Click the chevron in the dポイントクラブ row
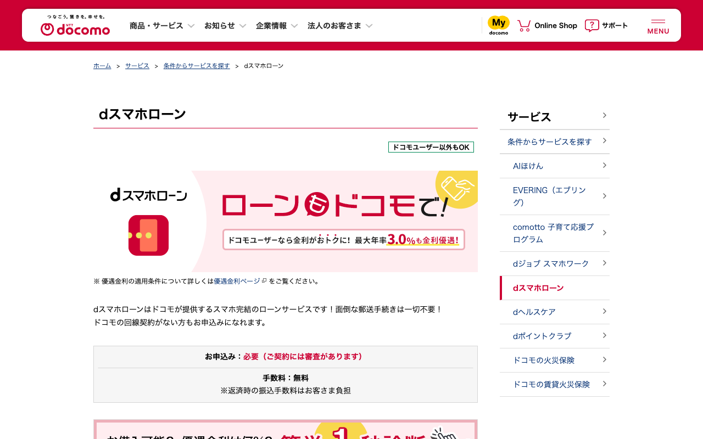The width and height of the screenshot is (703, 439). coord(604,335)
